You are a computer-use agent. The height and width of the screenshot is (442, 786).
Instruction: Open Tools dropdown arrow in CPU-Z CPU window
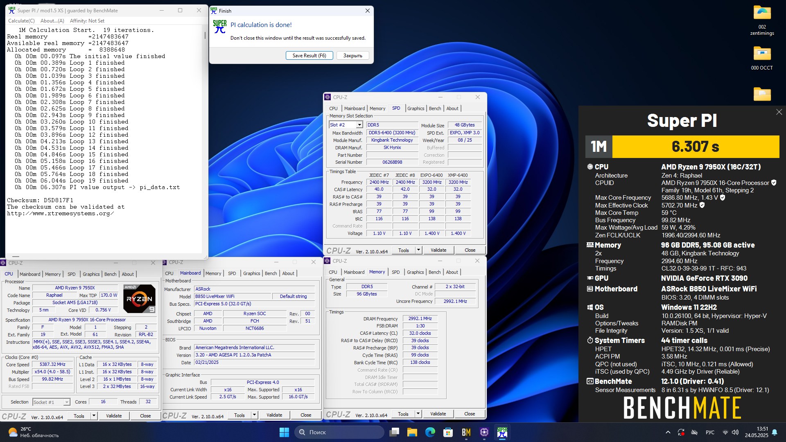pyautogui.click(x=94, y=416)
